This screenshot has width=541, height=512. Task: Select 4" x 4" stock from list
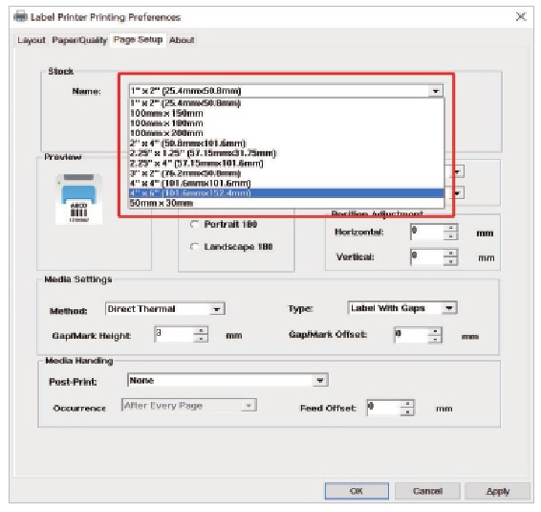pyautogui.click(x=287, y=183)
